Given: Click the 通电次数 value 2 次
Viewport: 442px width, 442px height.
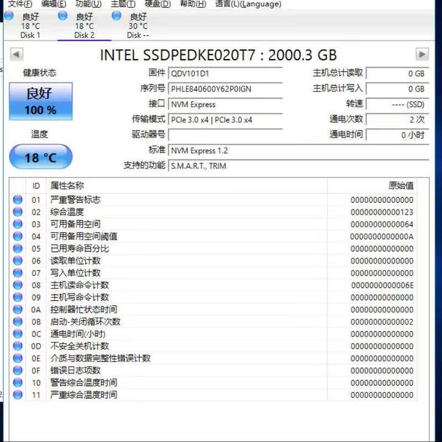Looking at the screenshot, I should click(397, 119).
